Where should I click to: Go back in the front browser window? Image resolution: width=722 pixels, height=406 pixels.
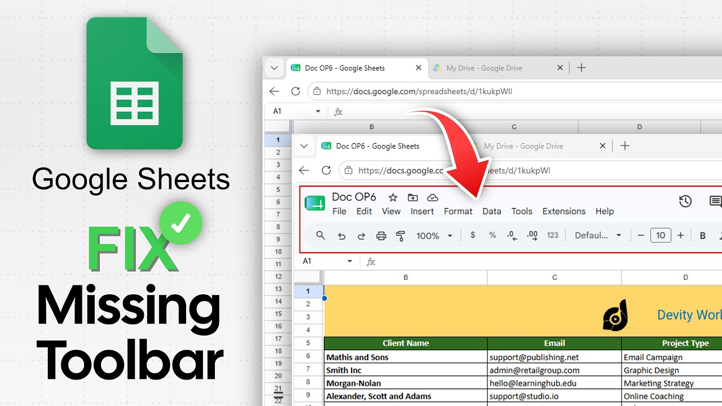tap(304, 170)
